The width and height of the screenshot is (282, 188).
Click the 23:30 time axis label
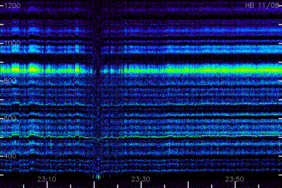pos(141,179)
